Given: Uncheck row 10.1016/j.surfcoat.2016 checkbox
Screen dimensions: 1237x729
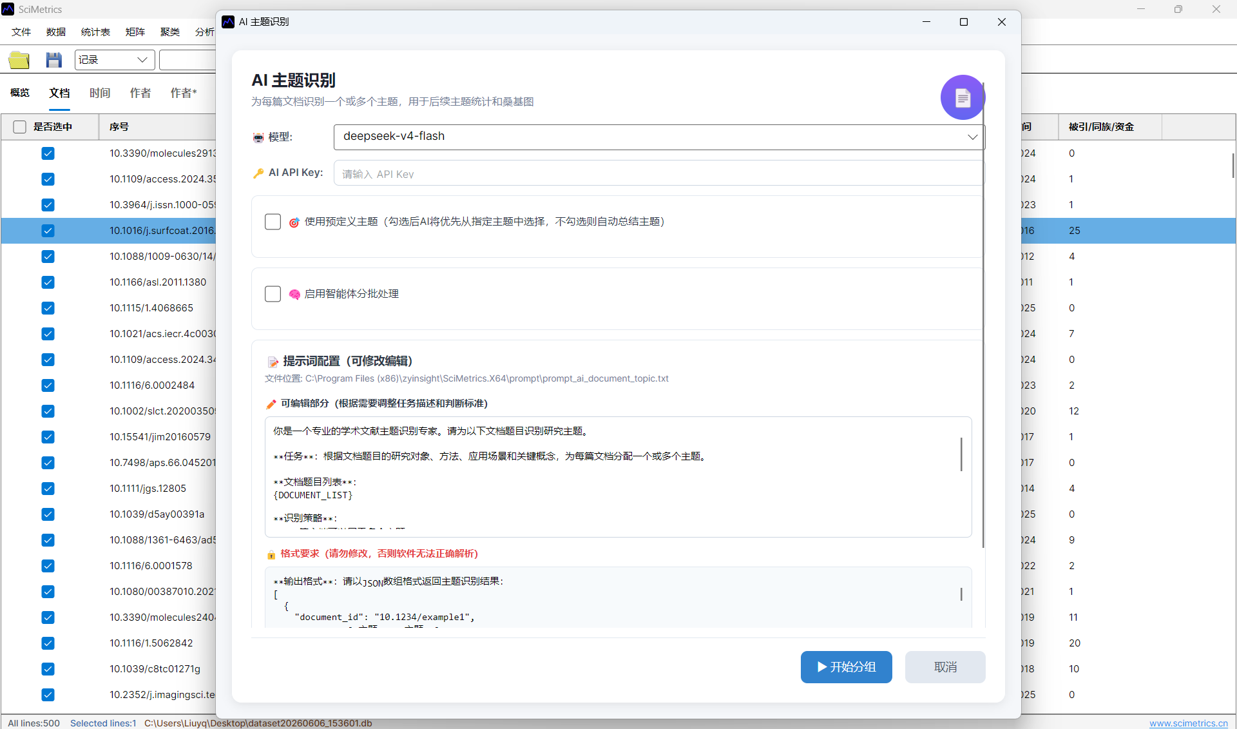Looking at the screenshot, I should tap(48, 231).
